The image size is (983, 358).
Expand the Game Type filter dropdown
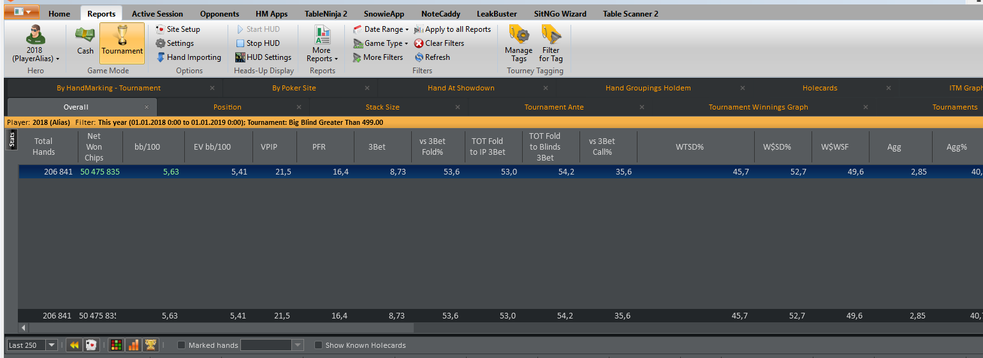[381, 43]
